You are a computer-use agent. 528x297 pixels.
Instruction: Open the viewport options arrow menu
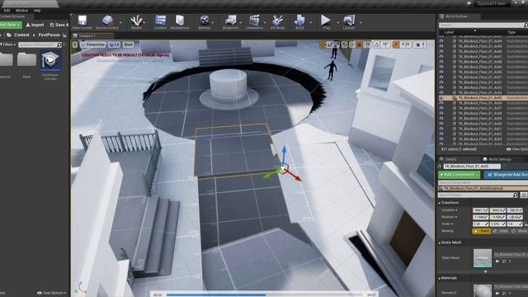click(75, 45)
